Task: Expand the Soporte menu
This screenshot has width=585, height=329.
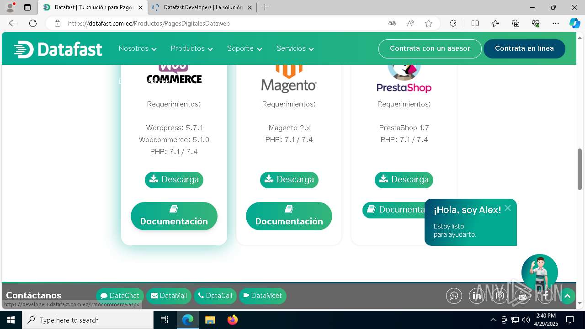Action: (245, 48)
